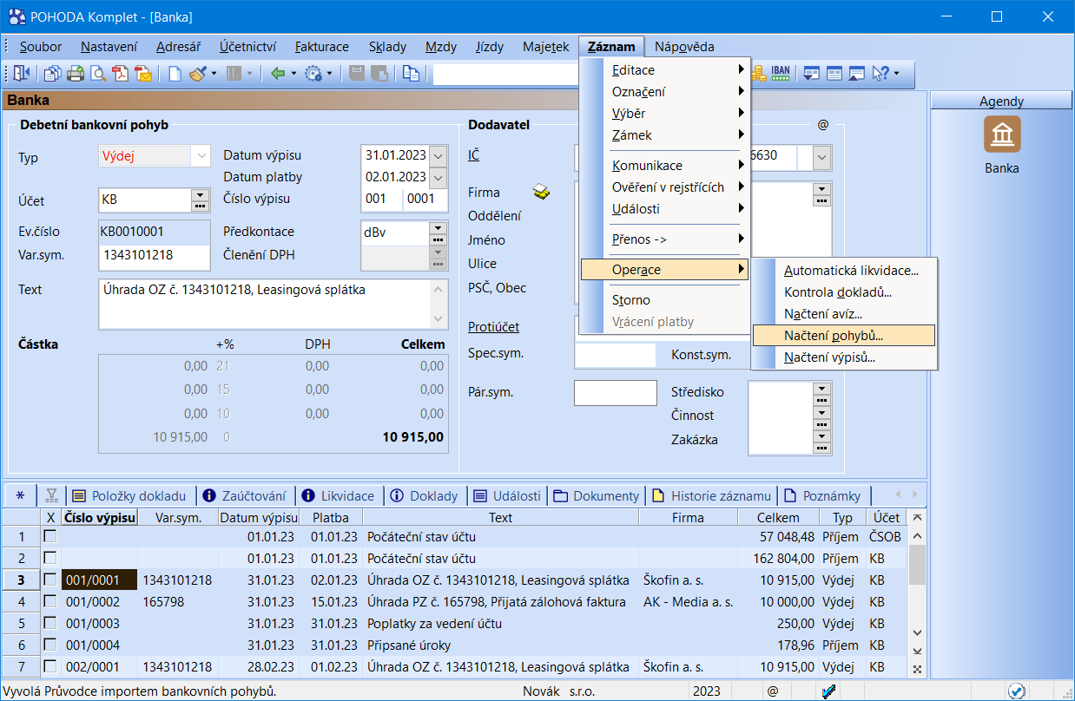Image resolution: width=1075 pixels, height=701 pixels.
Task: Click the Firma address book icon
Action: [542, 192]
